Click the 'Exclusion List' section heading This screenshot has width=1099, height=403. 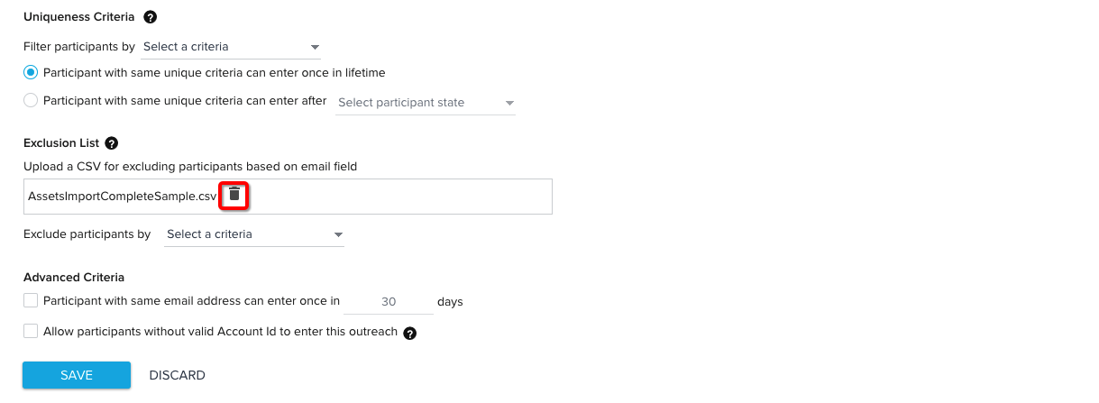click(x=60, y=143)
